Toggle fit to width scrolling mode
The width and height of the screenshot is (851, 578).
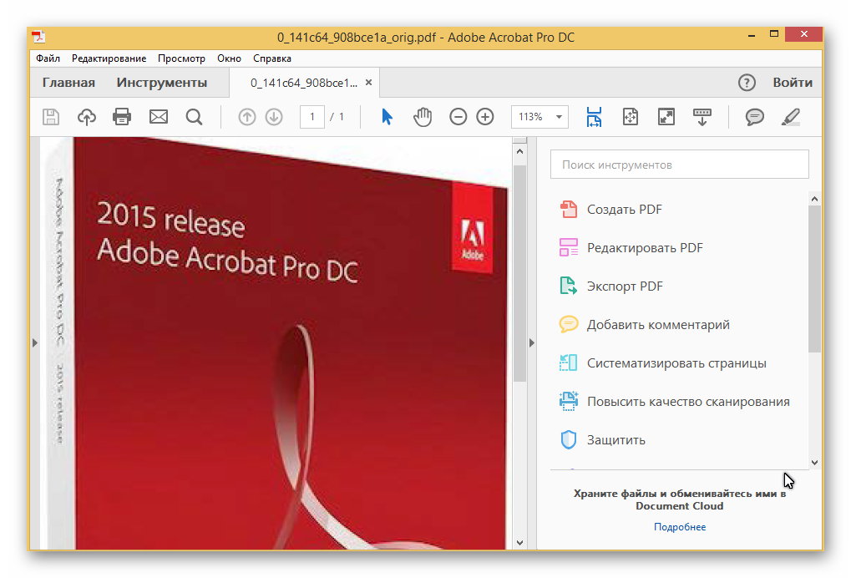(594, 117)
